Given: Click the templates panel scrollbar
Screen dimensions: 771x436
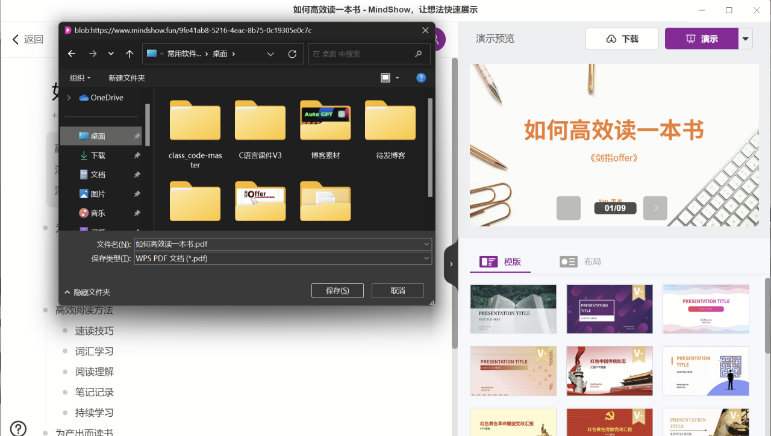Looking at the screenshot, I should pyautogui.click(x=767, y=315).
